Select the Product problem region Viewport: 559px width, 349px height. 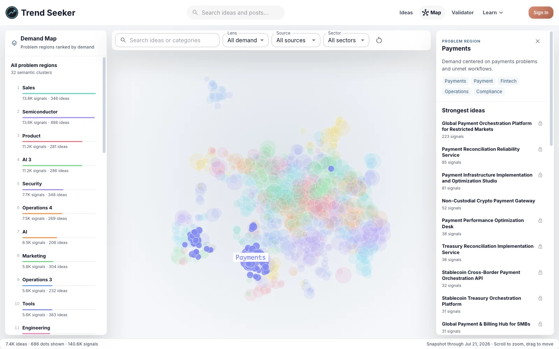(56, 141)
